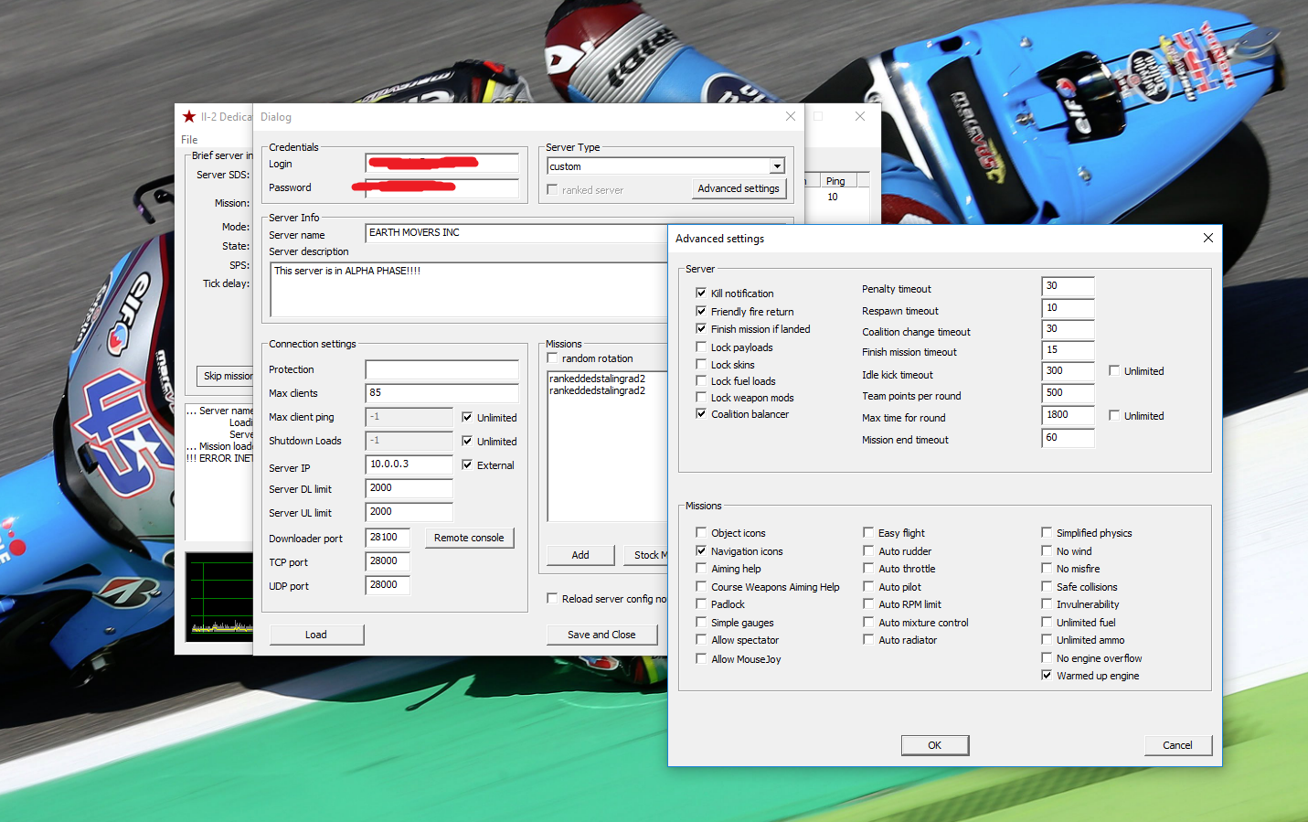
Task: Click the Respawn timeout field
Action: point(1068,308)
